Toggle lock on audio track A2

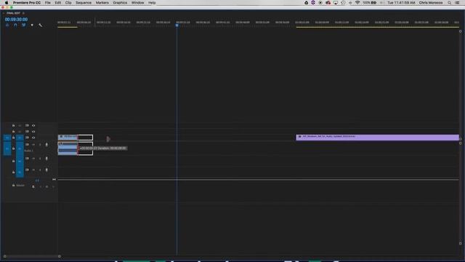[x=13, y=161]
